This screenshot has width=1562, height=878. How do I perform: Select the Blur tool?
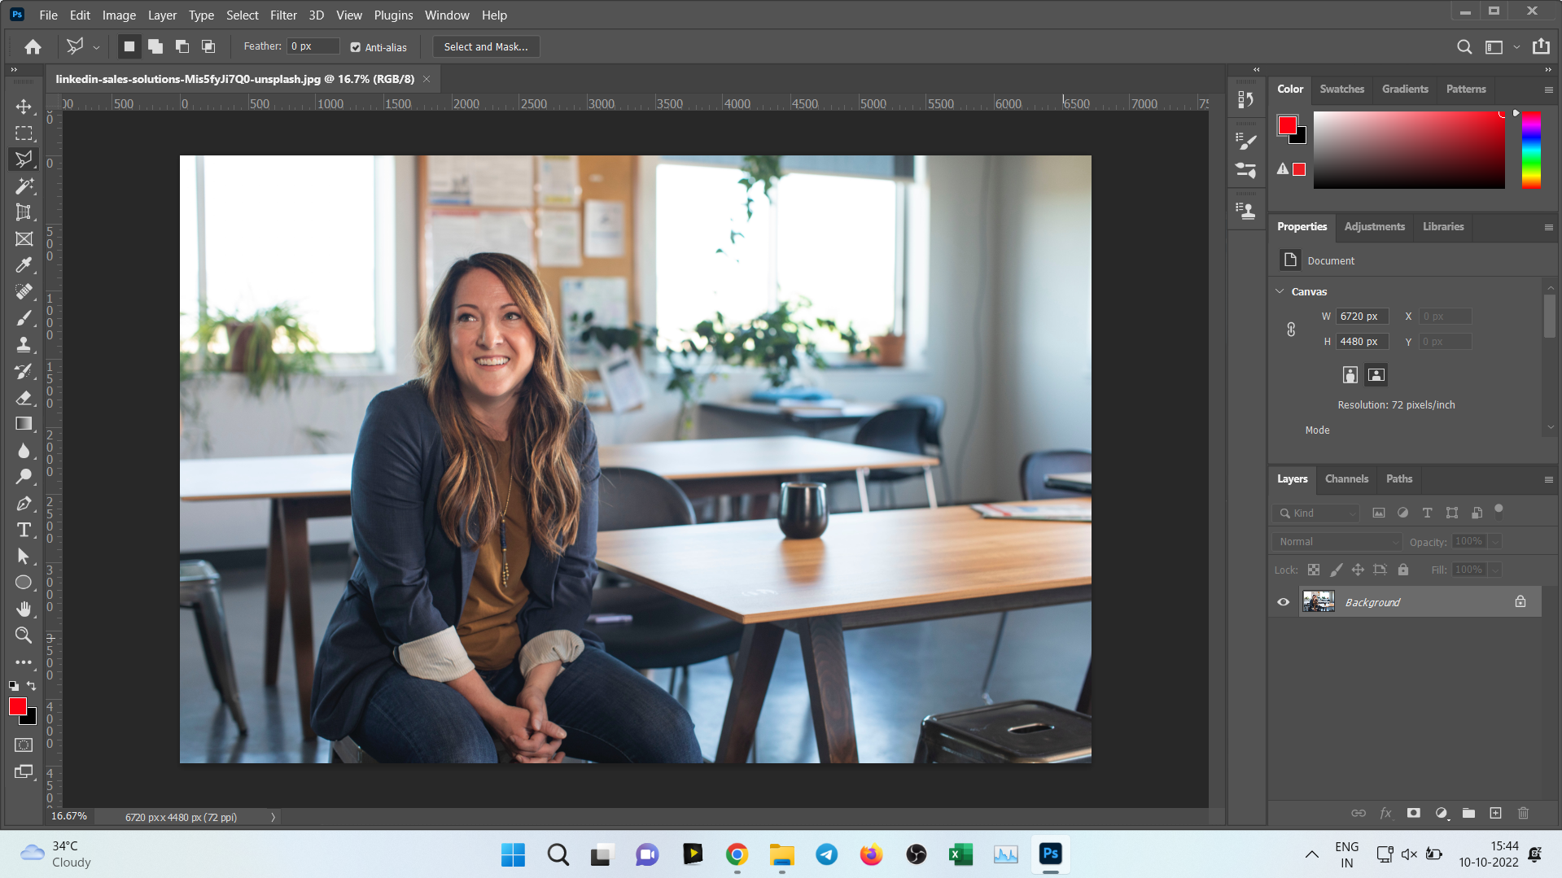point(24,450)
